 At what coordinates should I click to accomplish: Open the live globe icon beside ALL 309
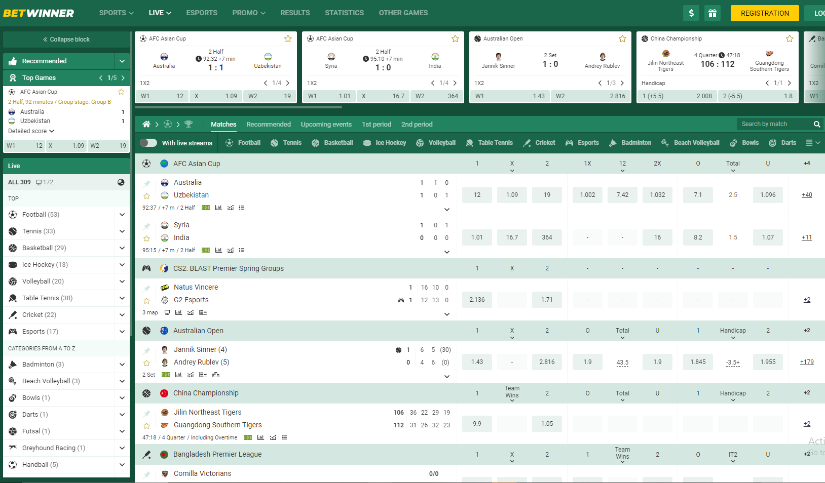pyautogui.click(x=121, y=182)
